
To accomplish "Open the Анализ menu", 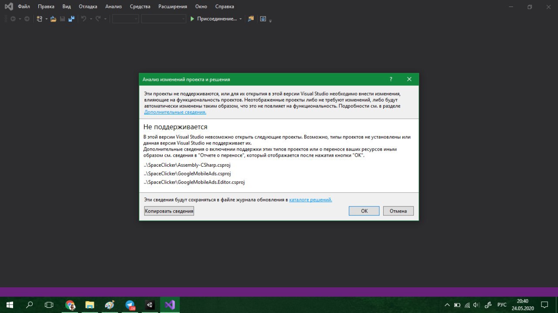I will pyautogui.click(x=114, y=7).
